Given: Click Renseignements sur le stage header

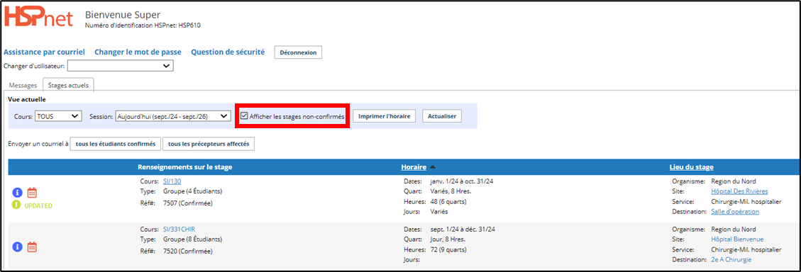Looking at the screenshot, I should [x=185, y=167].
